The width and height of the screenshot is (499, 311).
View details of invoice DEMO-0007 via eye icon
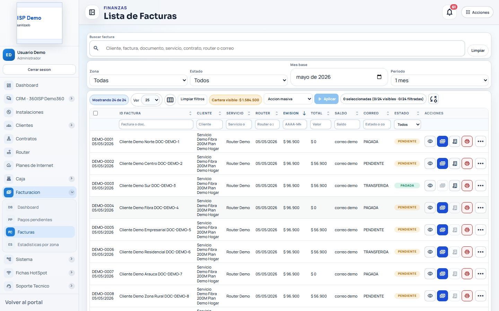pyautogui.click(x=430, y=274)
